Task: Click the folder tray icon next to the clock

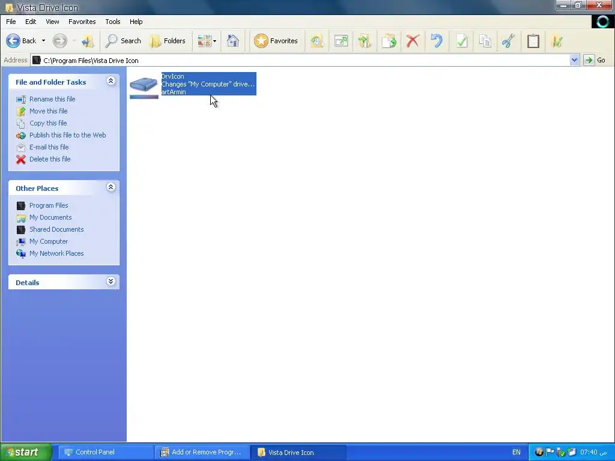Action: click(x=572, y=452)
